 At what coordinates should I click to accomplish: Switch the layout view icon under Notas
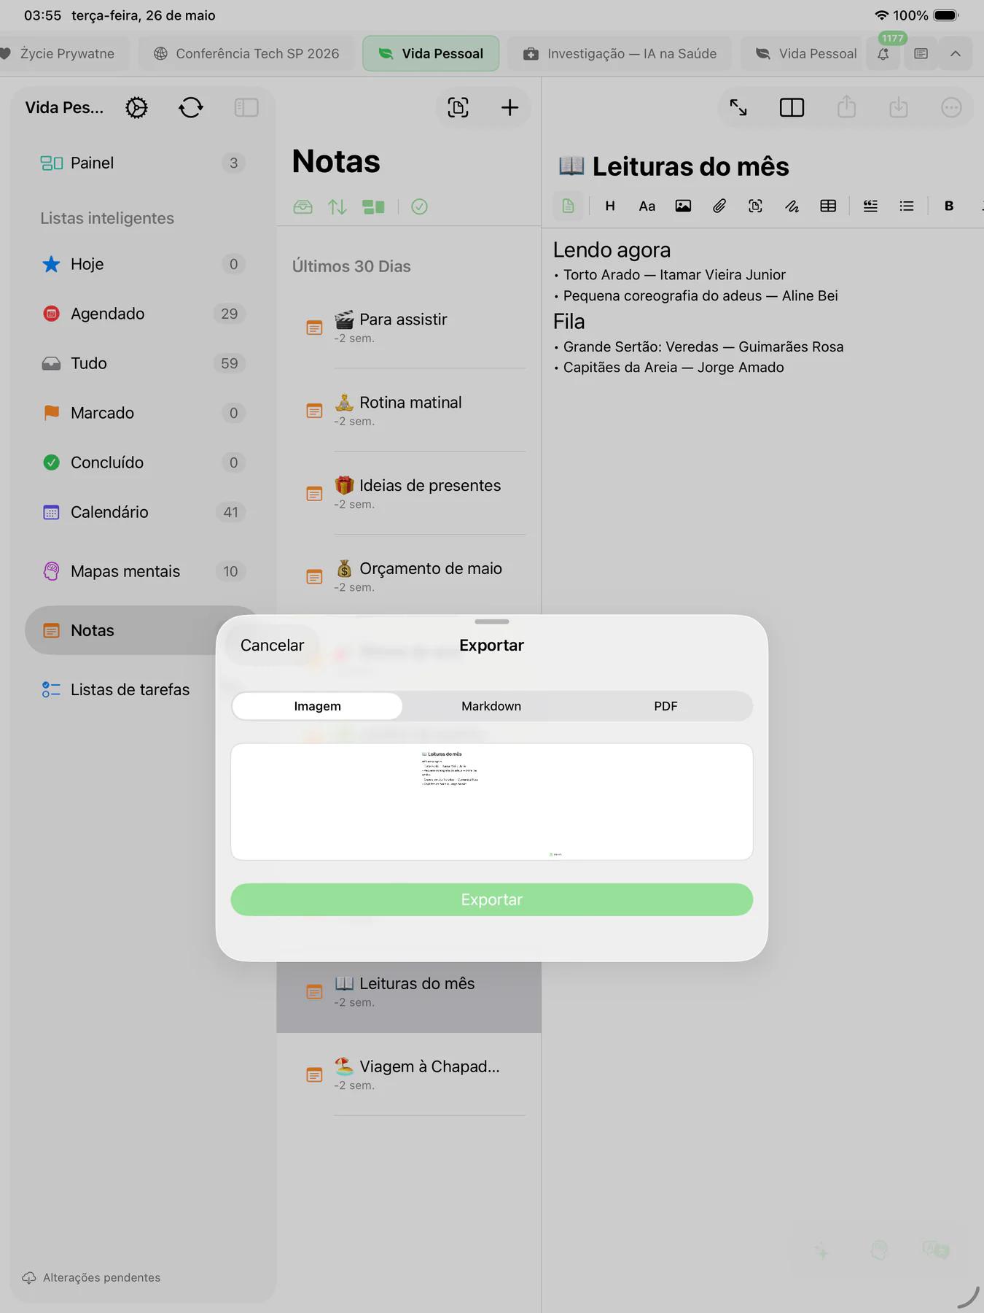pyautogui.click(x=373, y=207)
